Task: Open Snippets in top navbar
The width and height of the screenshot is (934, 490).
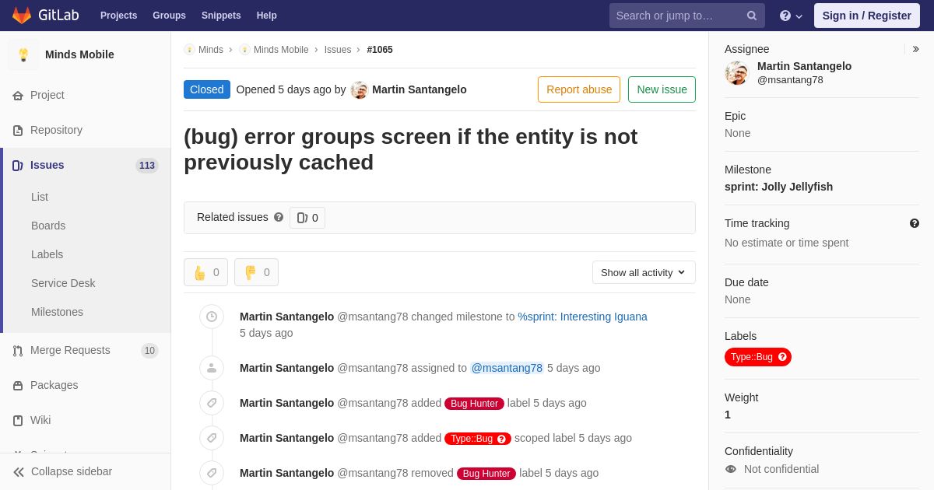Action: [221, 16]
